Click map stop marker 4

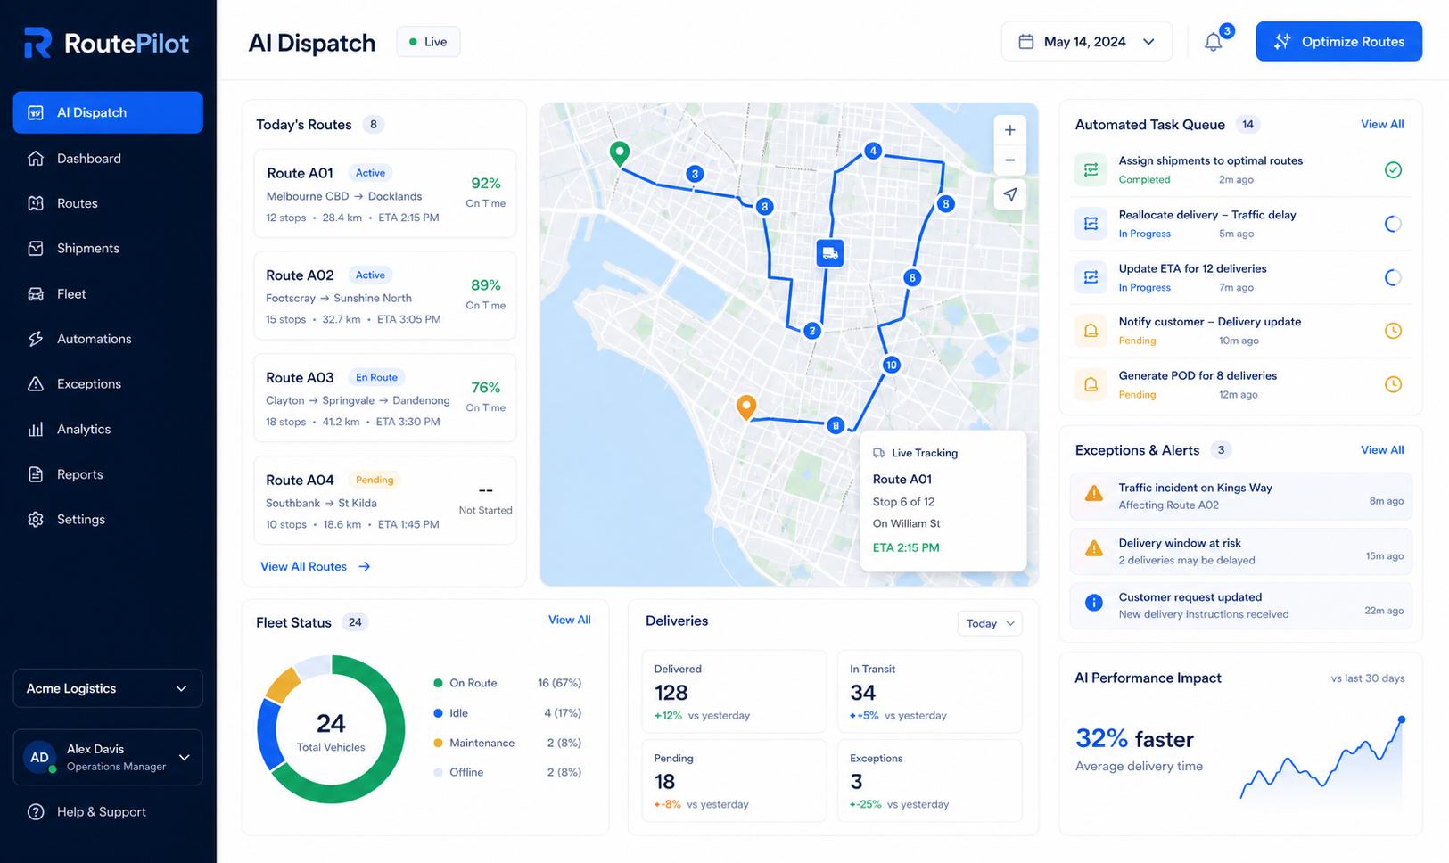pos(873,151)
